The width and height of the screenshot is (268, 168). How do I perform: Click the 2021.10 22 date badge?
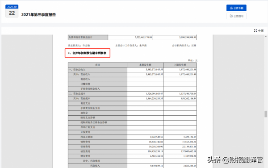tap(12, 11)
